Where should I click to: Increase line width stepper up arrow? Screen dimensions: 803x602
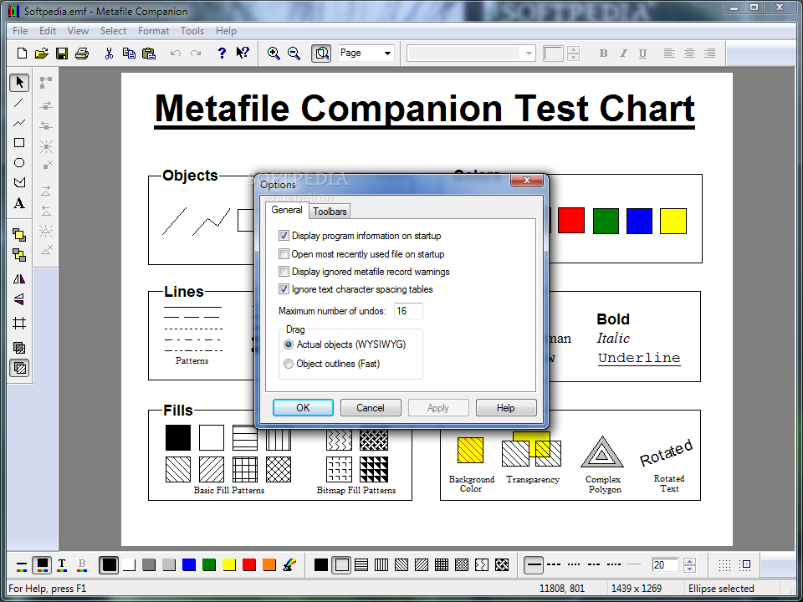point(690,561)
